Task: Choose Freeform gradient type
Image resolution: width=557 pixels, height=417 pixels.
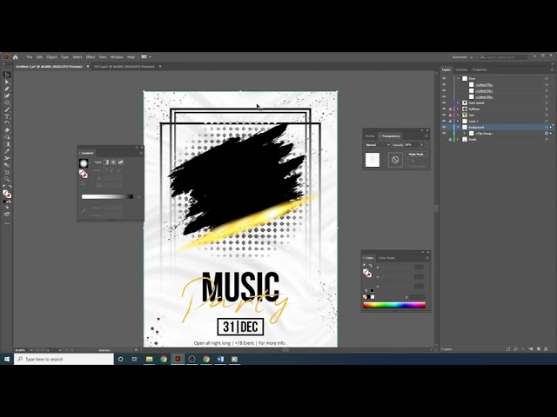Action: pos(121,162)
